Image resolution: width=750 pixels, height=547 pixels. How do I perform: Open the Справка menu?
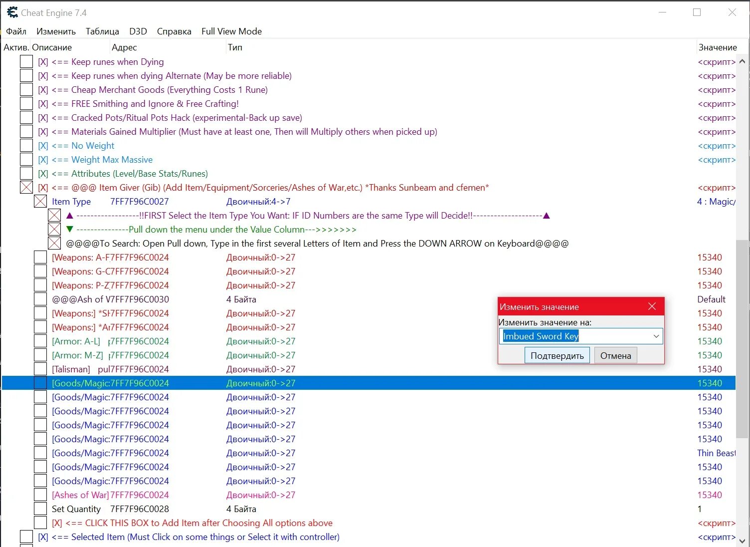[174, 31]
